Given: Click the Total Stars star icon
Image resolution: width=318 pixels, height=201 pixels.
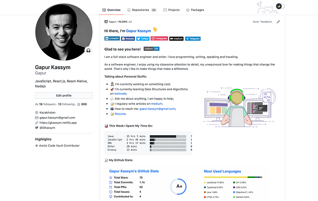Looking at the screenshot, I should [110, 177].
